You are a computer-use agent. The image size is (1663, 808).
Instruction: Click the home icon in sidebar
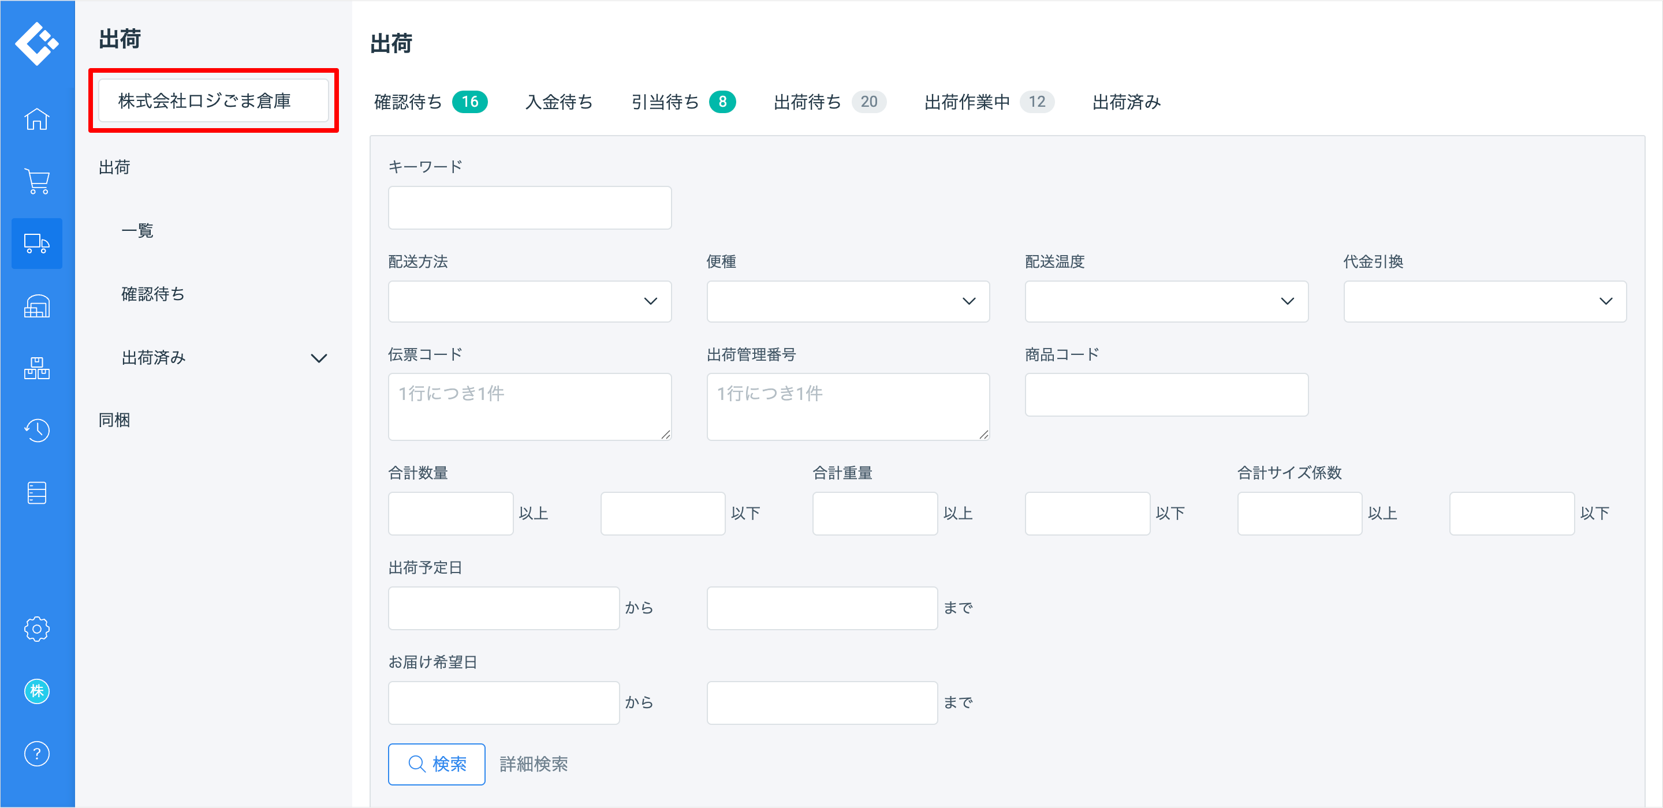(x=37, y=119)
